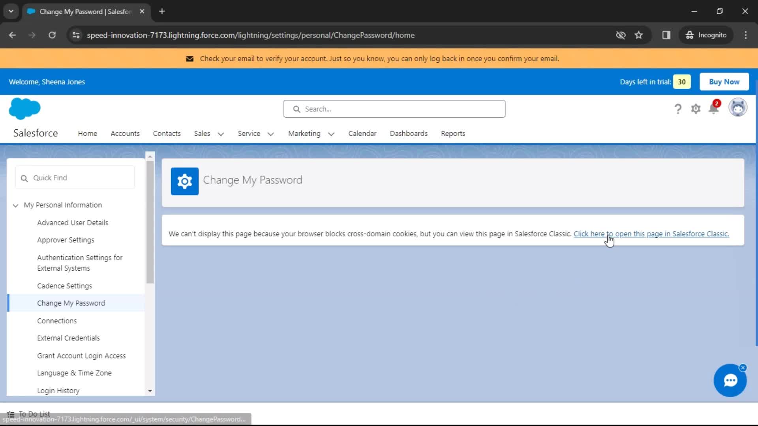
Task: Click the Quick Find magnifier icon
Action: coord(24,178)
